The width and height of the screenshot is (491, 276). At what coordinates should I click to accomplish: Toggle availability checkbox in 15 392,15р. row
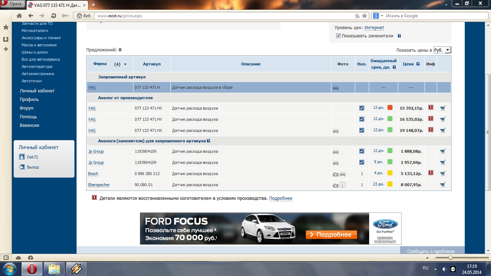point(362,108)
